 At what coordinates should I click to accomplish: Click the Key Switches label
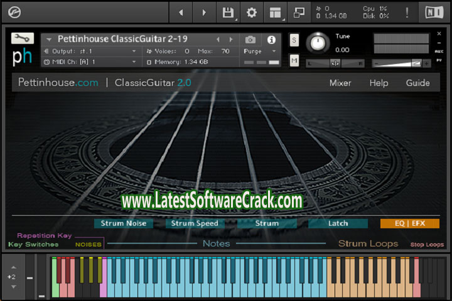[33, 245]
